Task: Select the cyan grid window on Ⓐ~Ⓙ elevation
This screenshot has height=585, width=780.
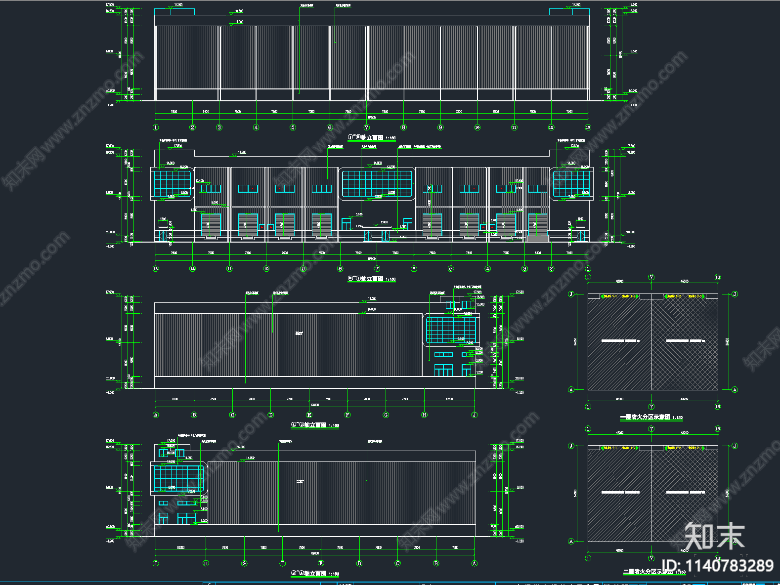Action: pyautogui.click(x=451, y=330)
